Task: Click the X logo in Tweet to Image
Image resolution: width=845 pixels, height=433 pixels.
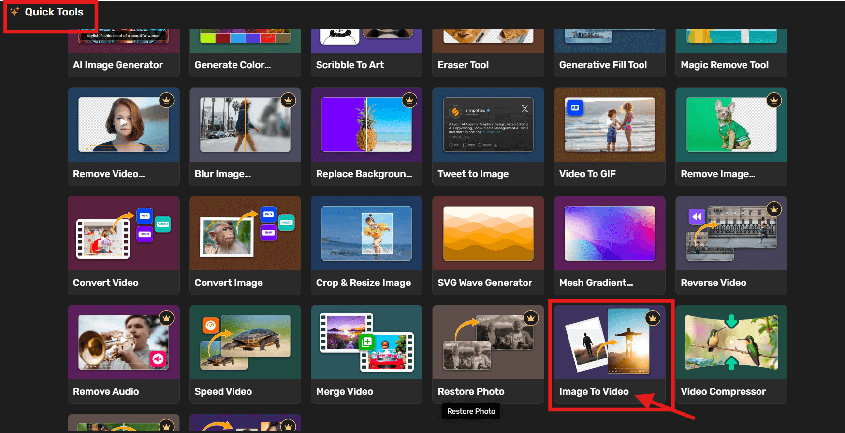Action: (524, 109)
